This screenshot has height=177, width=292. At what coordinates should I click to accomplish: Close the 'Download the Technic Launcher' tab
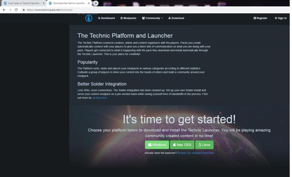(x=89, y=3)
